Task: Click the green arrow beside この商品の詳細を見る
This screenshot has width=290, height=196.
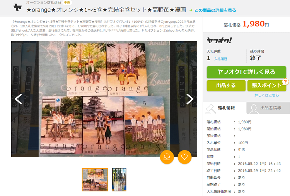Action: tap(191, 10)
